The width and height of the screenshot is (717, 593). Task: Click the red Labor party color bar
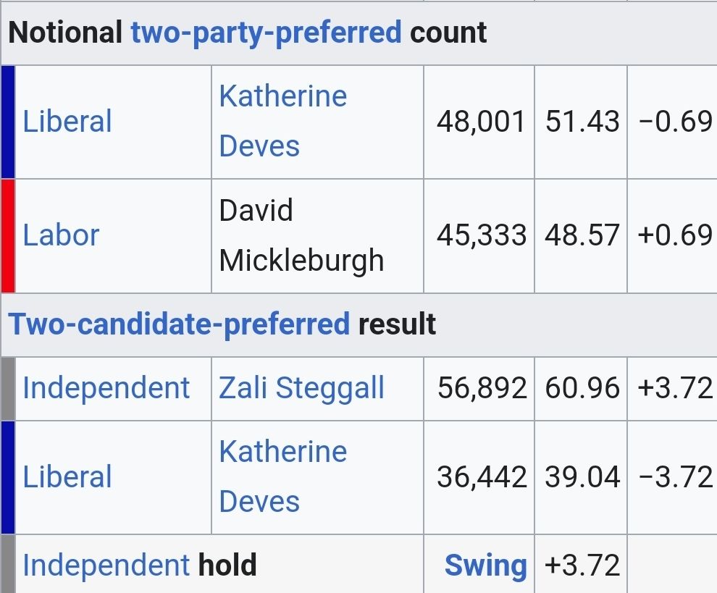tap(8, 236)
